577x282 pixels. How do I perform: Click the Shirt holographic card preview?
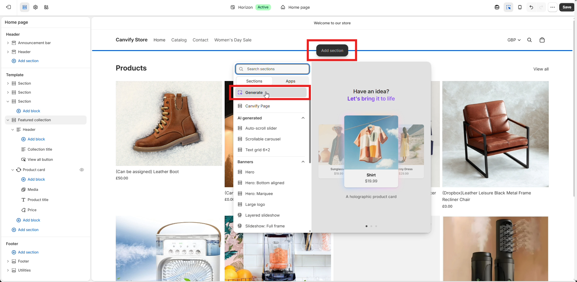point(371,151)
